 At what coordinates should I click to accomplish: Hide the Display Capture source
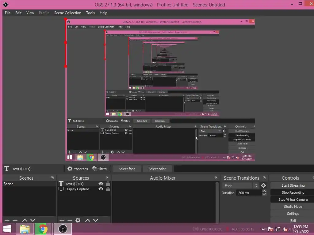pyautogui.click(x=101, y=189)
